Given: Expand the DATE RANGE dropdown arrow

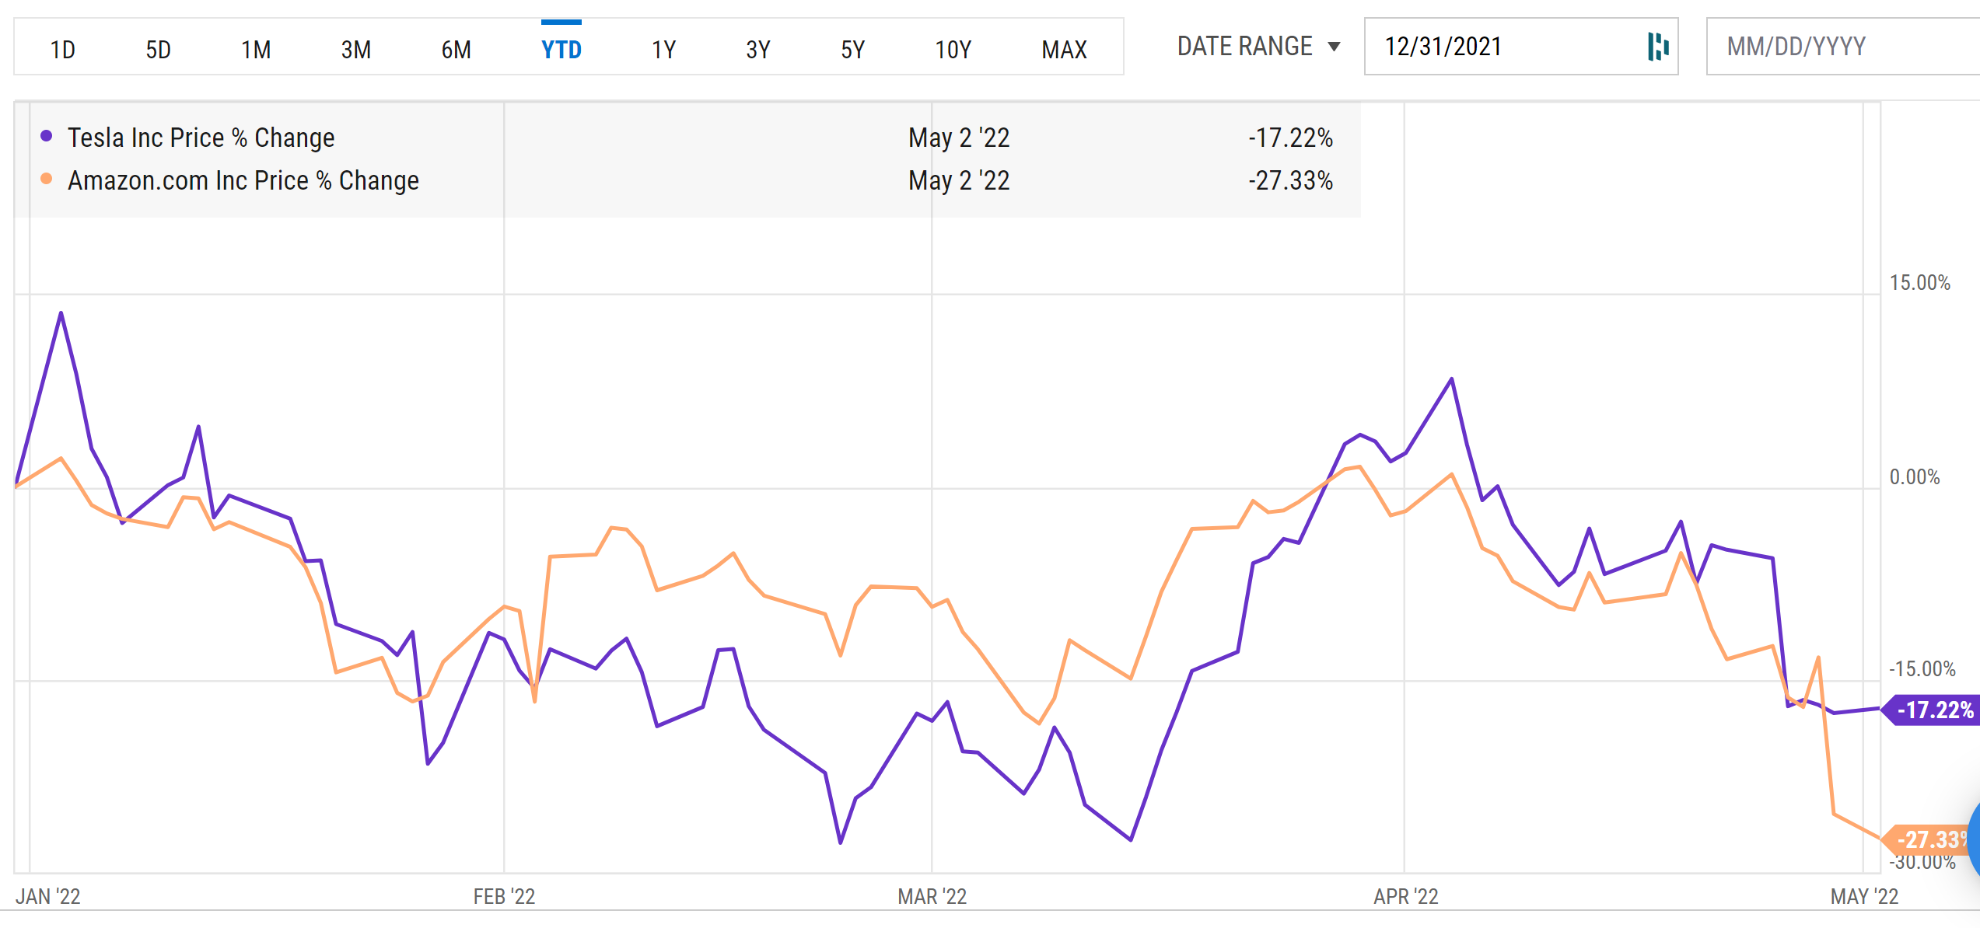Looking at the screenshot, I should click(1334, 47).
